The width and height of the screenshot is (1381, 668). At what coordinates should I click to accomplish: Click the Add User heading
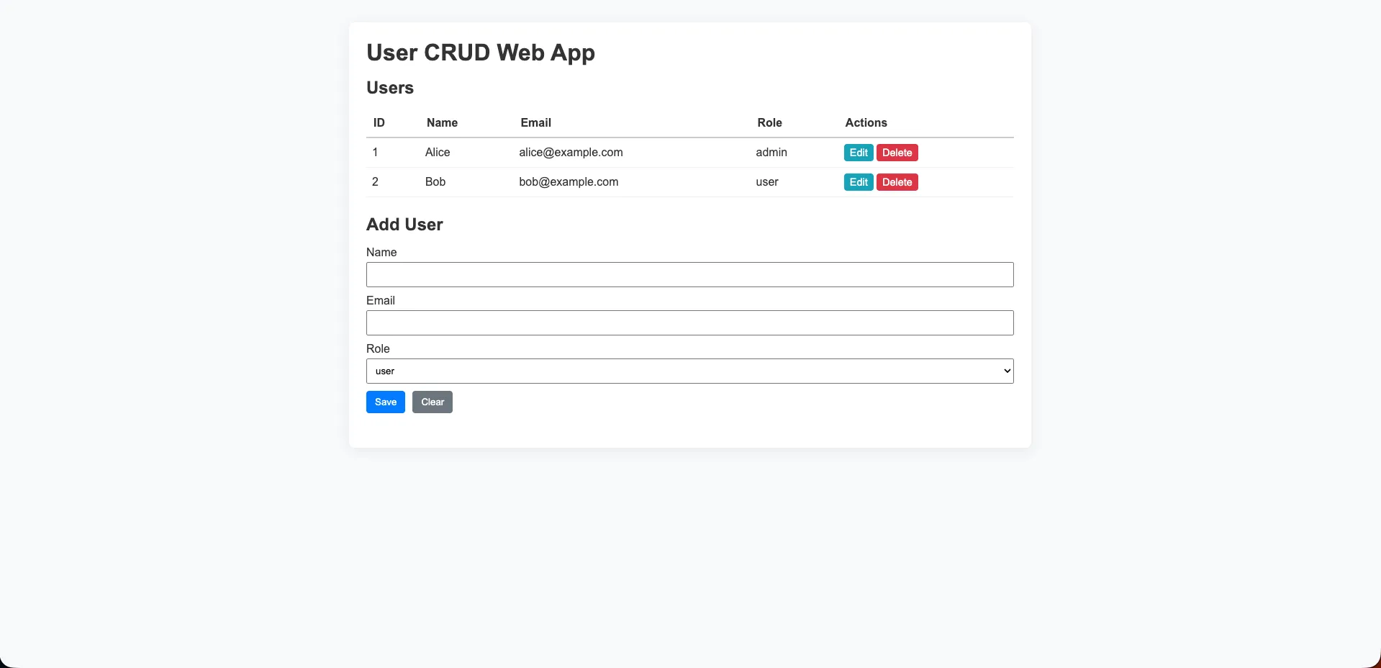tap(404, 224)
